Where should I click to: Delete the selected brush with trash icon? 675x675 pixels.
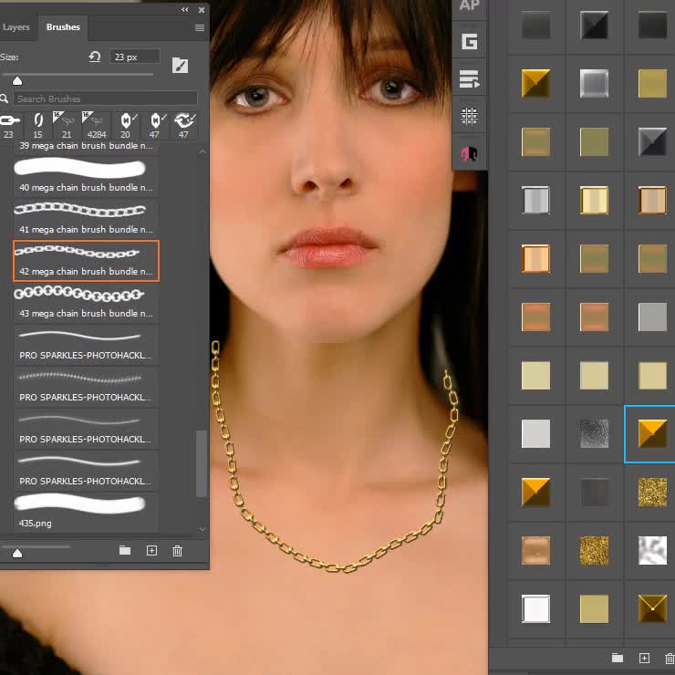pos(177,551)
